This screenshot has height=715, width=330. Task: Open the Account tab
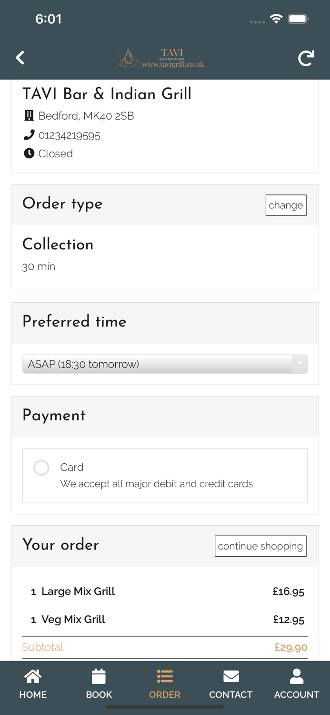(x=296, y=683)
